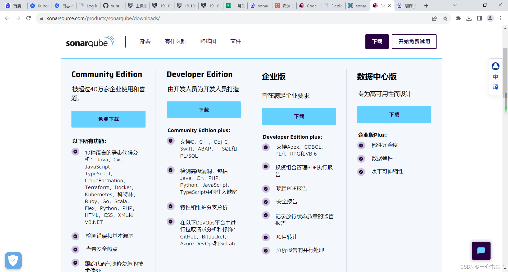Click check icon beside 项目PDF报告
This screenshot has height=272, width=508.
[x=266, y=189]
